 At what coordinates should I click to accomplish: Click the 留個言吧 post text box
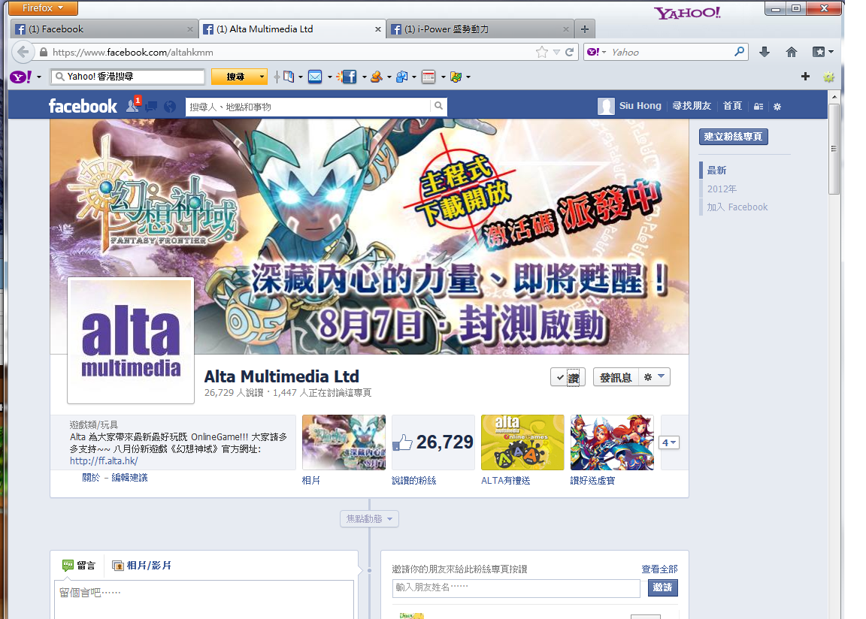[204, 599]
